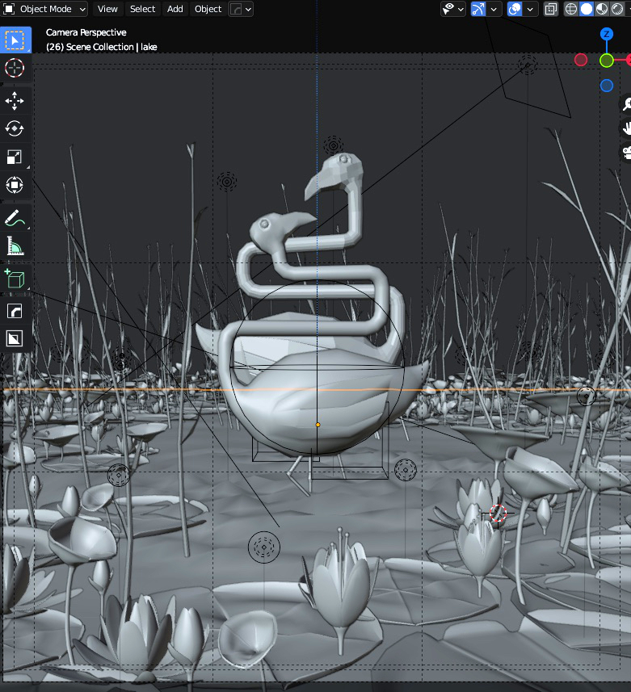Activate the 3D Cursor tool
This screenshot has height=692, width=631.
(x=15, y=68)
